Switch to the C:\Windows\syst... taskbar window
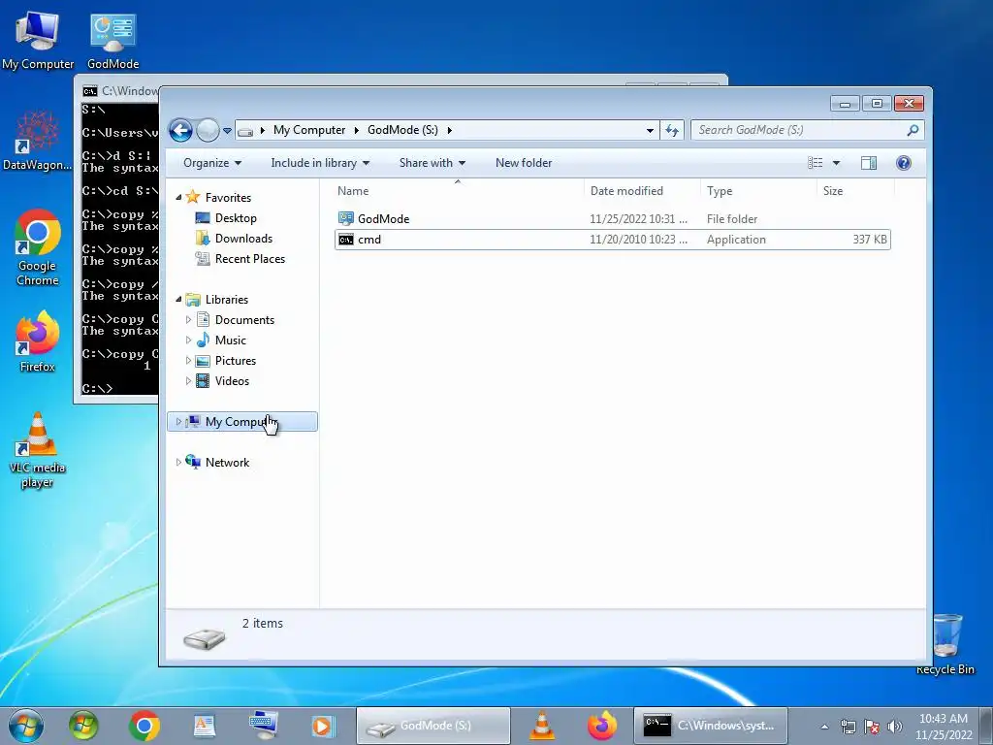 click(x=710, y=726)
